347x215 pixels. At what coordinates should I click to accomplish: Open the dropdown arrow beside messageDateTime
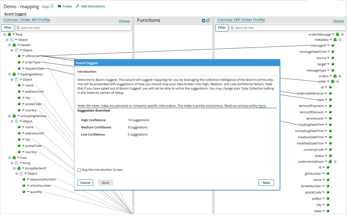click(328, 52)
